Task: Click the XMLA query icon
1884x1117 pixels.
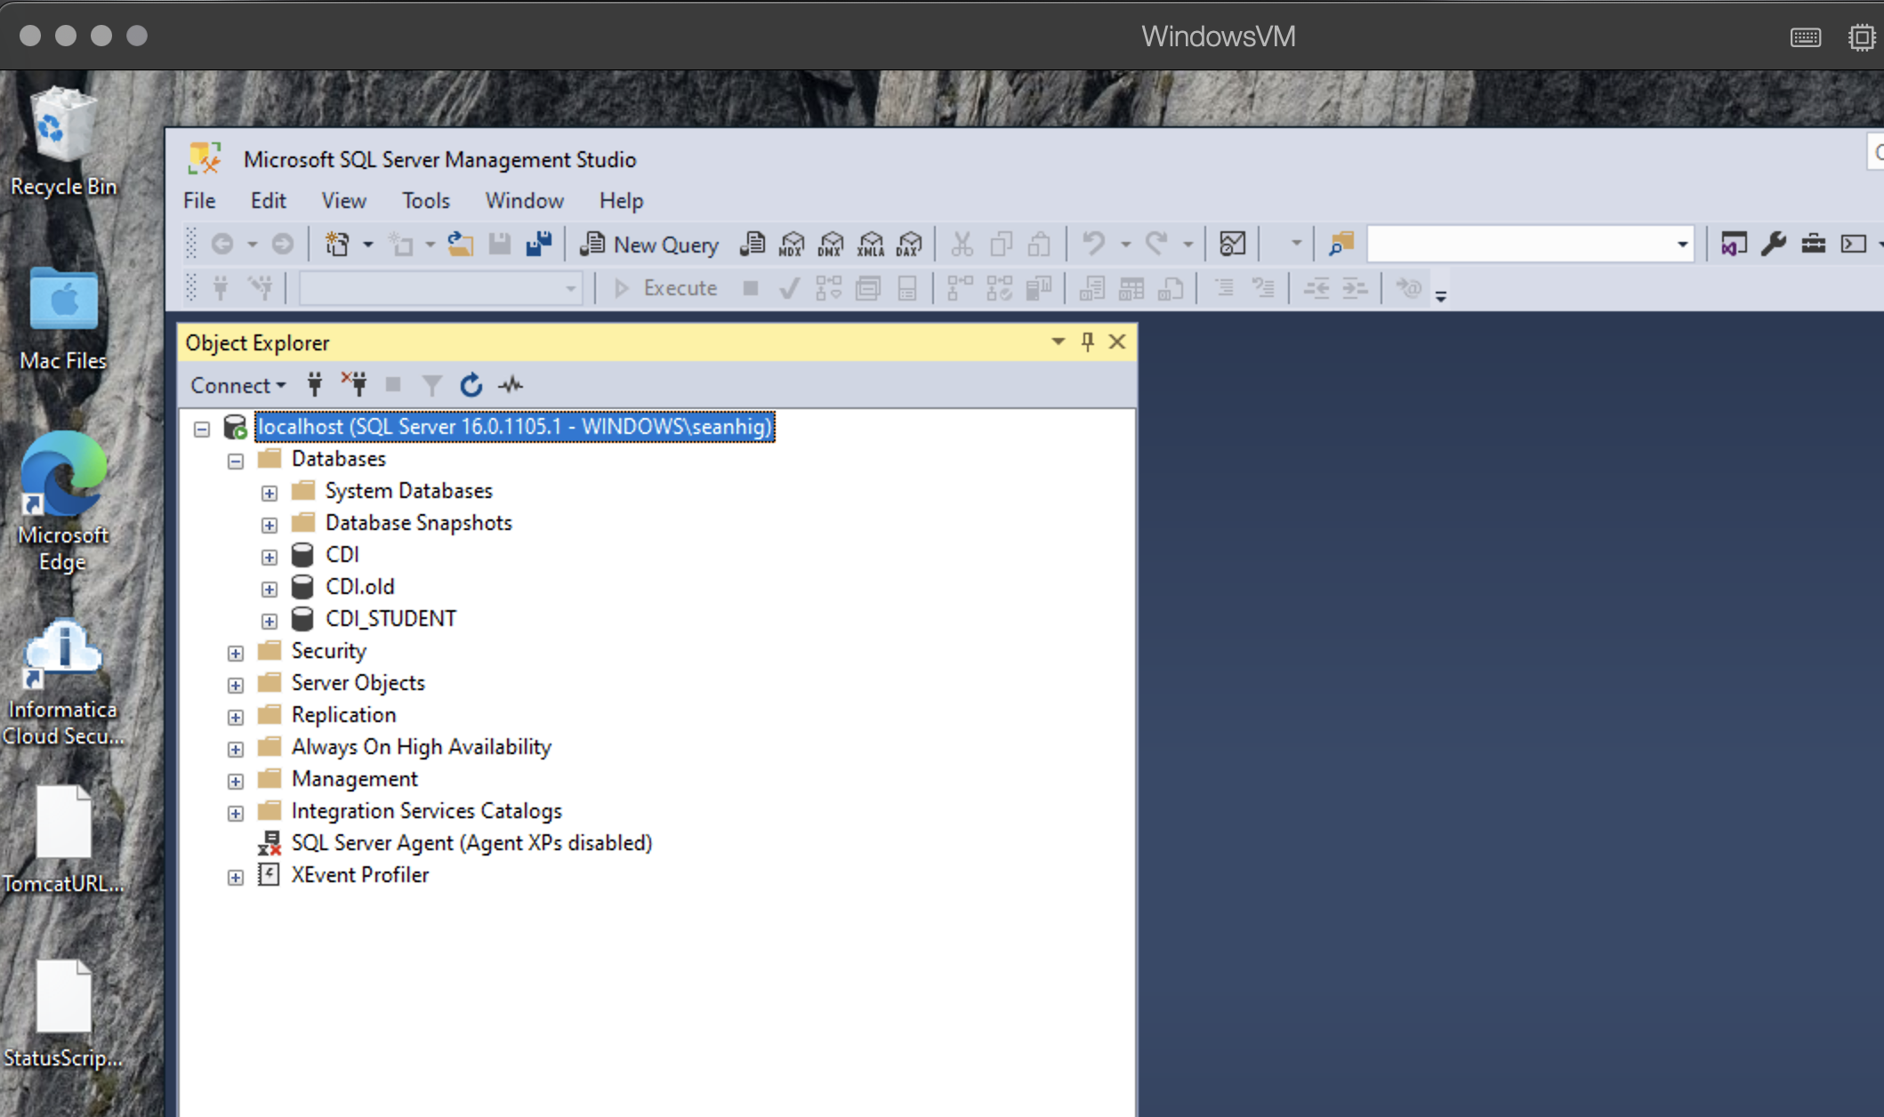Action: coord(870,245)
